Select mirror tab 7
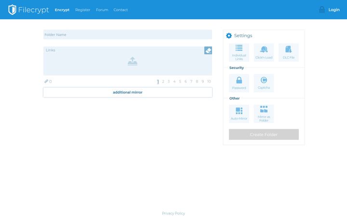Screen dimensions: 347x217 pos(191,81)
